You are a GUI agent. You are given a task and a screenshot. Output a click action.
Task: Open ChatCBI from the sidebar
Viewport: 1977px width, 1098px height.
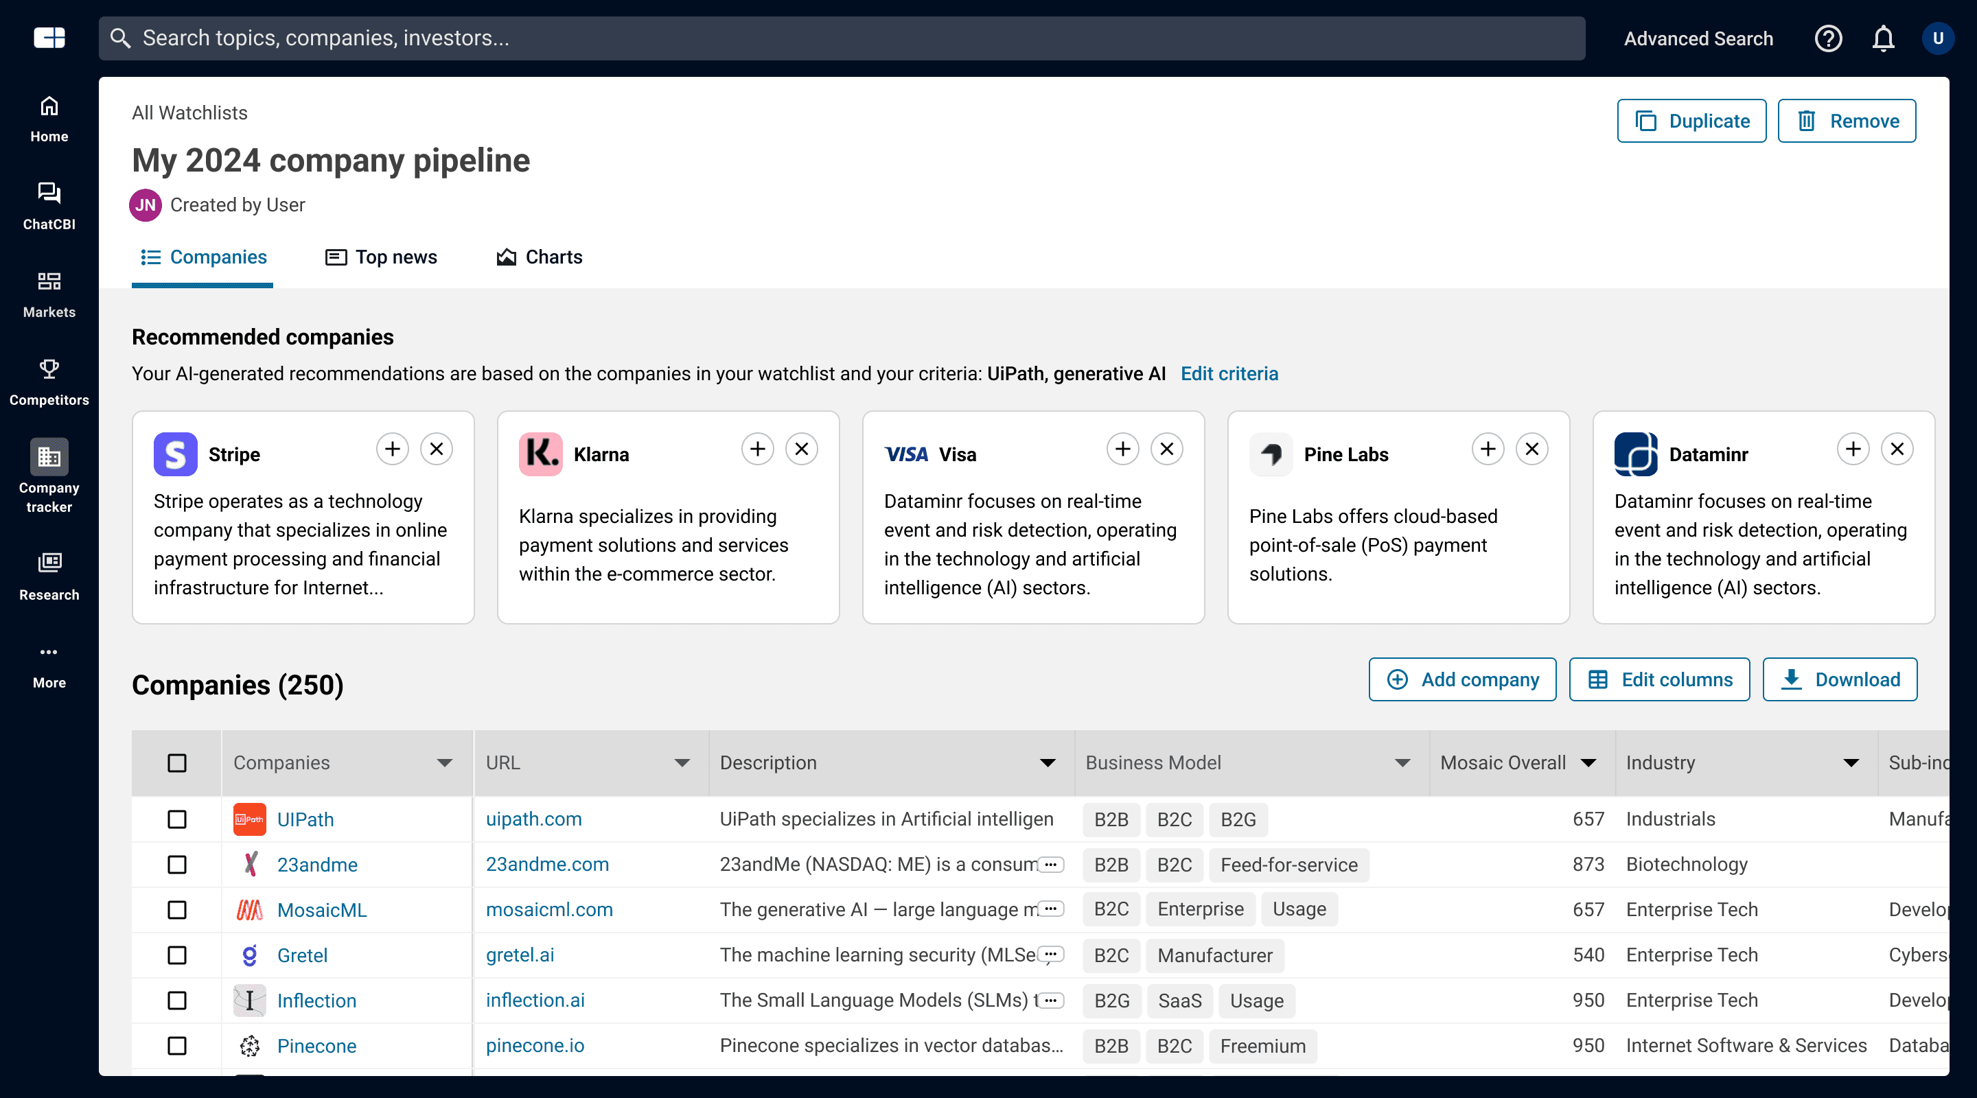[x=49, y=206]
